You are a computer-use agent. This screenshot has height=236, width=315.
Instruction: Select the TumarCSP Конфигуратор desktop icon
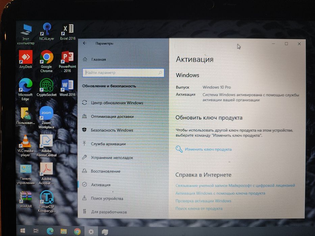click(x=46, y=201)
